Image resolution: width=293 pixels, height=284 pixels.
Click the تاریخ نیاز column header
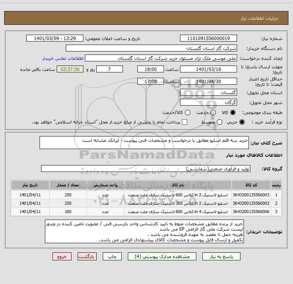point(30,185)
